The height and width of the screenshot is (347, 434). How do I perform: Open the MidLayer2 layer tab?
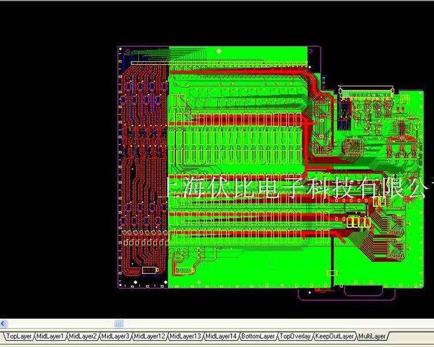click(83, 336)
